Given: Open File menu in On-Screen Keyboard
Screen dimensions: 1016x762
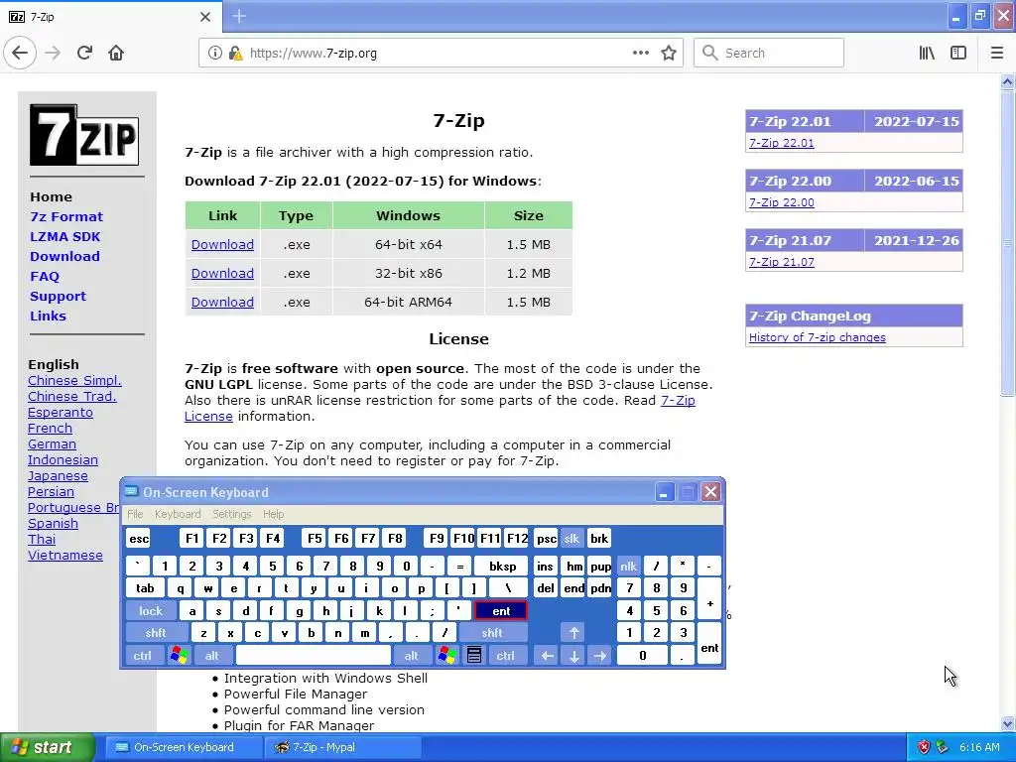Looking at the screenshot, I should tap(135, 514).
